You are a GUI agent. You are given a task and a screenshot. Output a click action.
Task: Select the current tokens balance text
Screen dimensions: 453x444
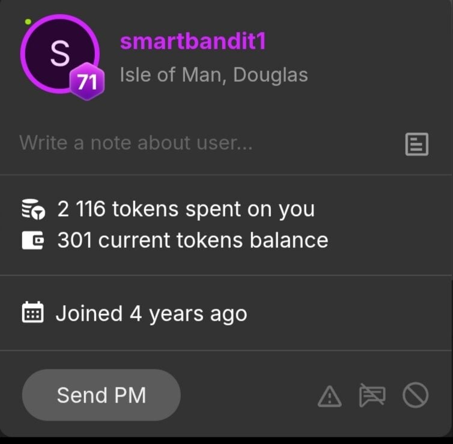tap(213, 241)
